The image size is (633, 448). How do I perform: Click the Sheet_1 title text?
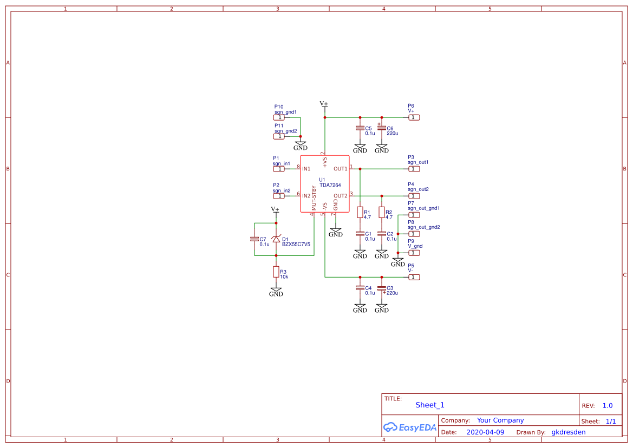pyautogui.click(x=429, y=405)
